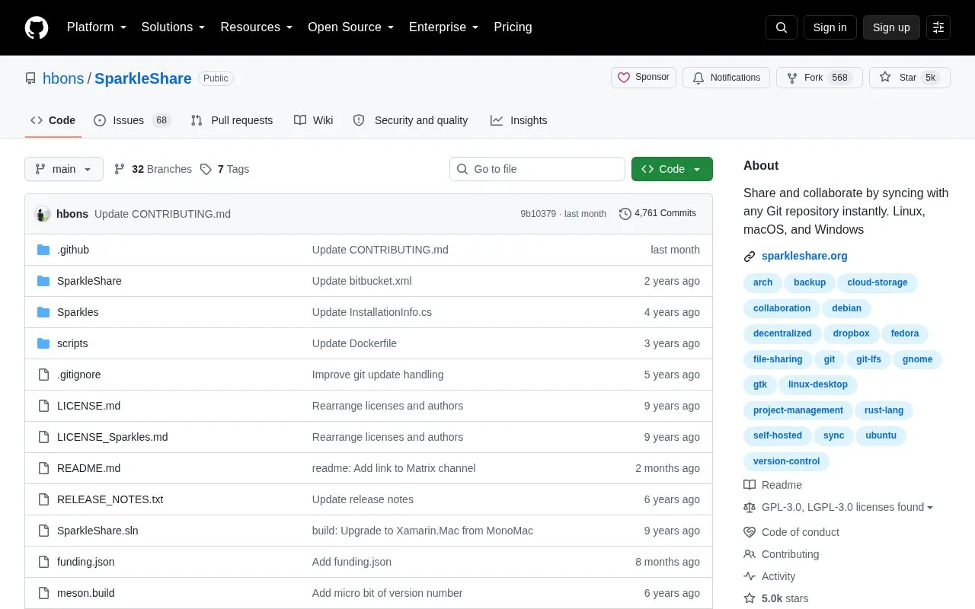Open the Contributing link
This screenshot has width=975, height=609.
[x=782, y=554]
